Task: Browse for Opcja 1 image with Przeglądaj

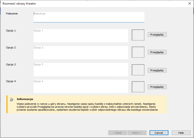Action: [x=157, y=35]
